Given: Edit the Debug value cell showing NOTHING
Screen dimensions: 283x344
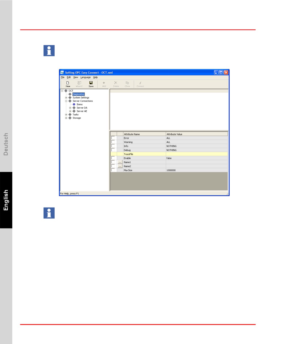Looking at the screenshot, I should [197, 150].
